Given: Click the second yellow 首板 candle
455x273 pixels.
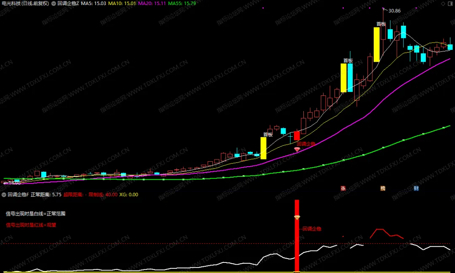Looking at the screenshot, I should pyautogui.click(x=343, y=78).
